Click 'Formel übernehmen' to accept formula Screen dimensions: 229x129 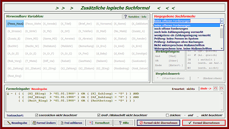click(204, 123)
